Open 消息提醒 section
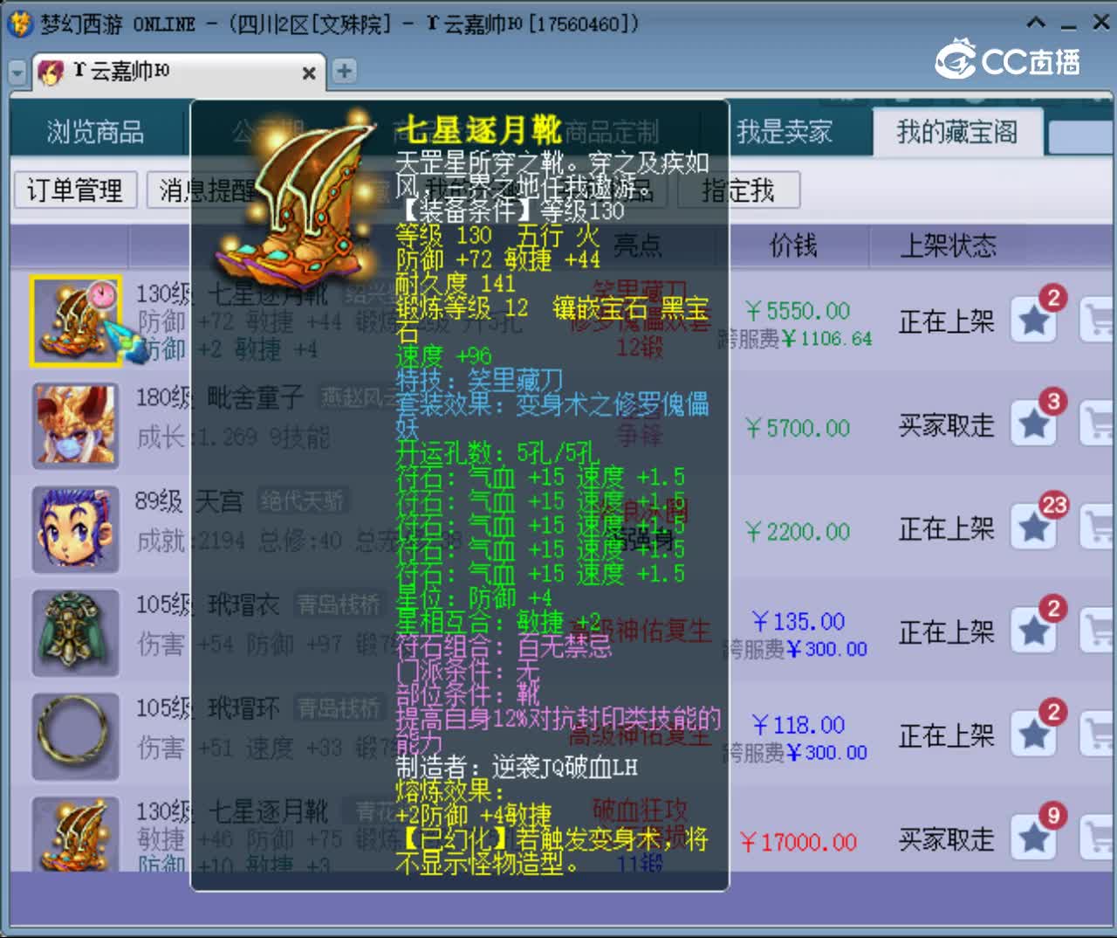1117x938 pixels. pyautogui.click(x=208, y=190)
